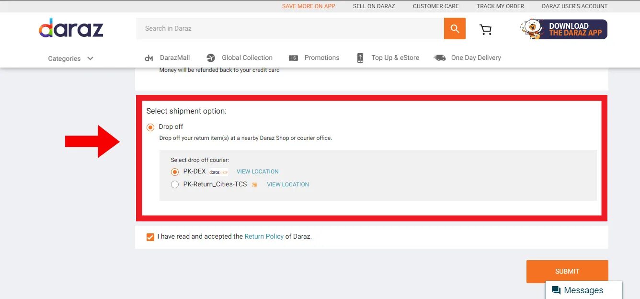The width and height of the screenshot is (640, 299).
Task: Click the One Day Delivery truck icon
Action: tap(439, 58)
